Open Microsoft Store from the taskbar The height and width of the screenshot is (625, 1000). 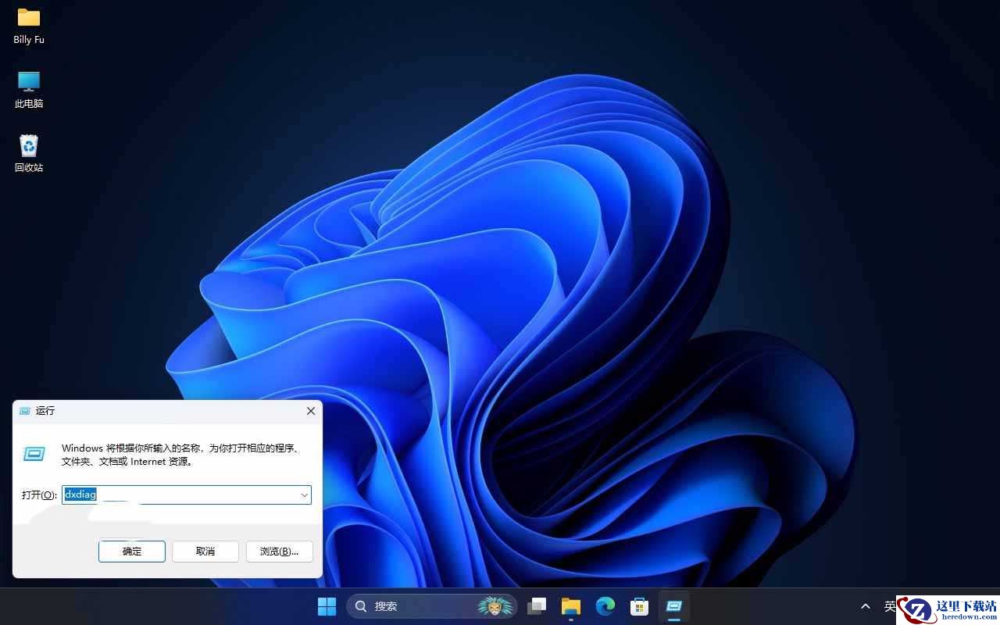pyautogui.click(x=640, y=606)
